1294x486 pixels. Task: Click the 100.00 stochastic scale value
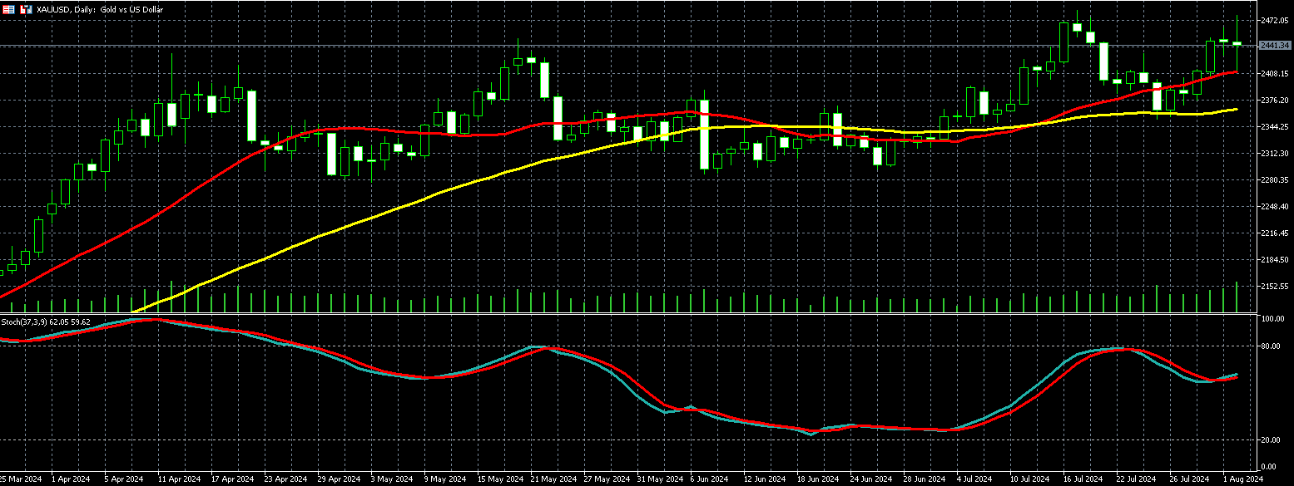[1273, 319]
